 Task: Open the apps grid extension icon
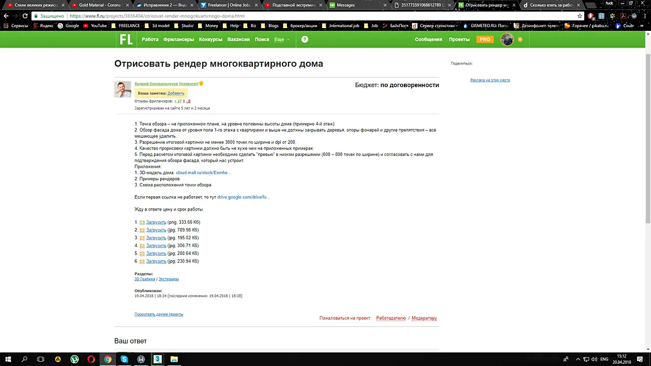[601, 16]
